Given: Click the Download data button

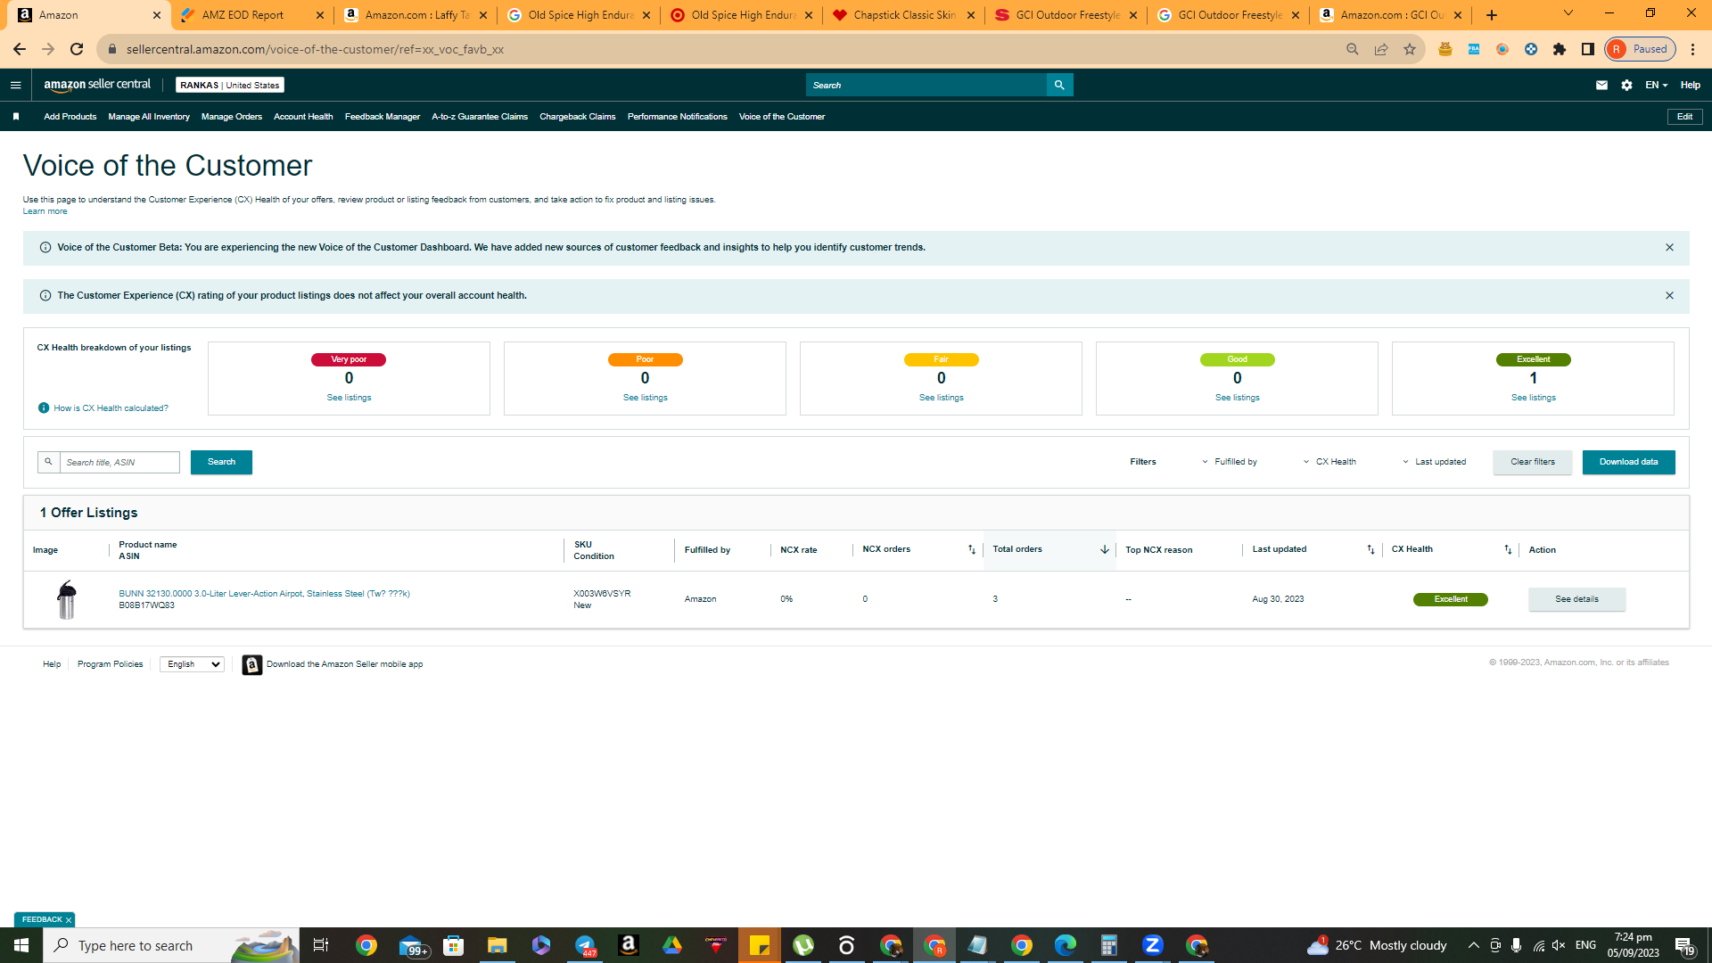Looking at the screenshot, I should 1629,462.
